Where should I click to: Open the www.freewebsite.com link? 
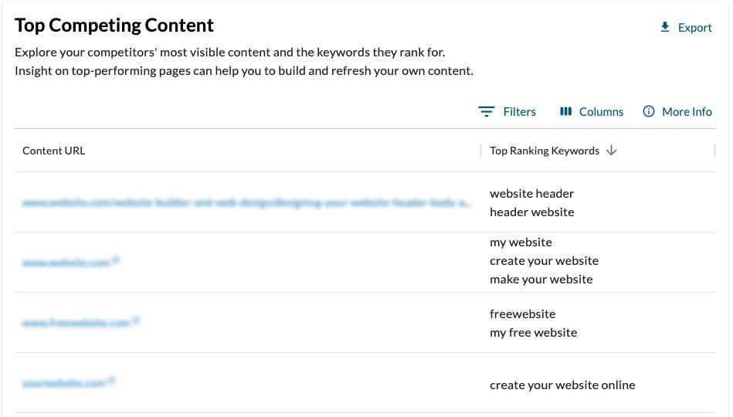coord(76,323)
